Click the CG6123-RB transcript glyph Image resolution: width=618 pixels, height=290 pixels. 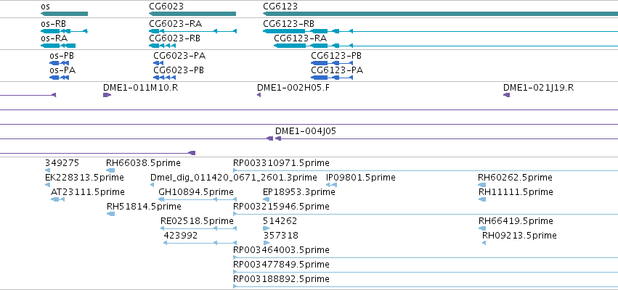click(440, 30)
